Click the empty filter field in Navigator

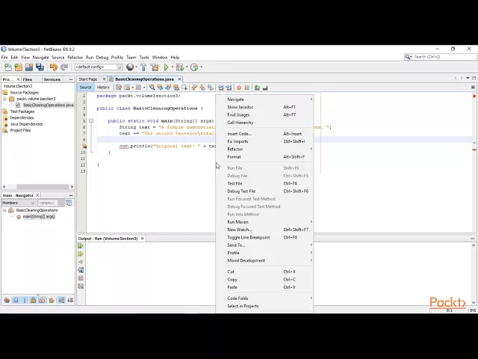(48, 203)
